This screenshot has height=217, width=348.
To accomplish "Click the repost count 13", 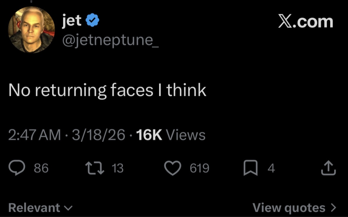I will coord(117,168).
